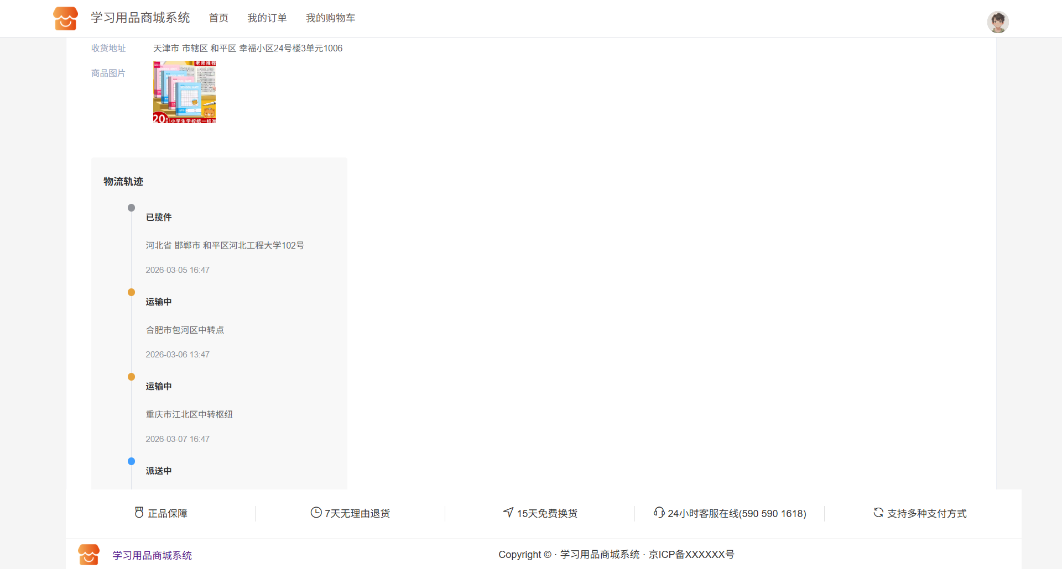The height and width of the screenshot is (569, 1062).
Task: Open 我的订单 page
Action: coord(267,18)
